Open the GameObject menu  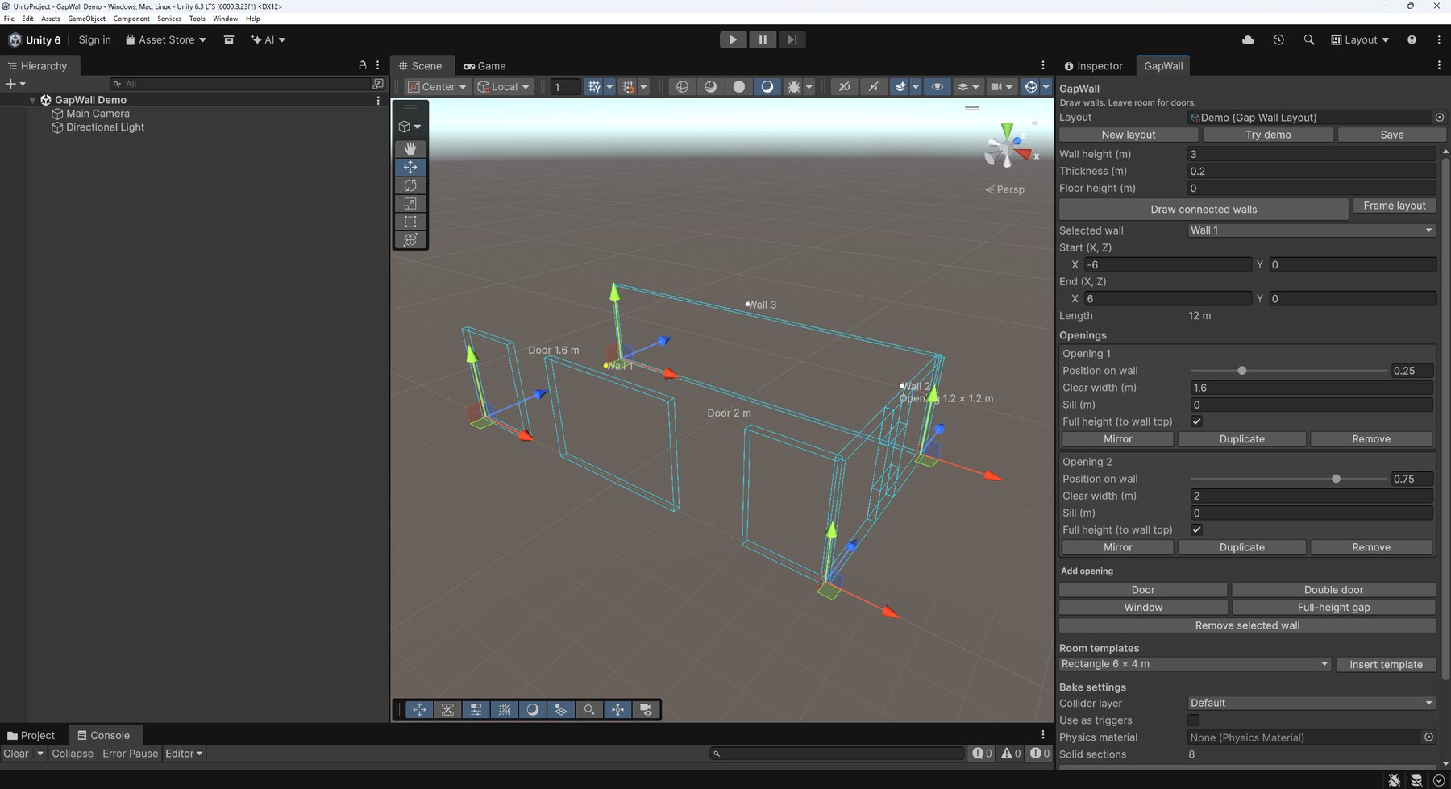[x=85, y=19]
